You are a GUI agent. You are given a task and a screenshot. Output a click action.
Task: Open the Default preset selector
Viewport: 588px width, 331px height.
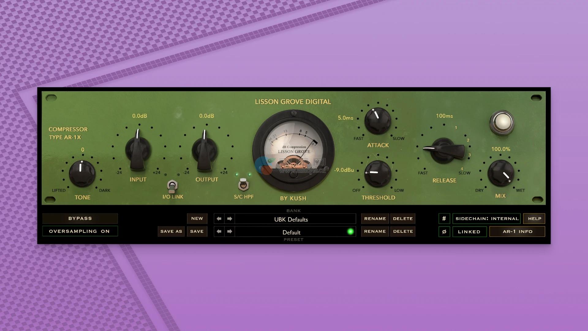291,232
